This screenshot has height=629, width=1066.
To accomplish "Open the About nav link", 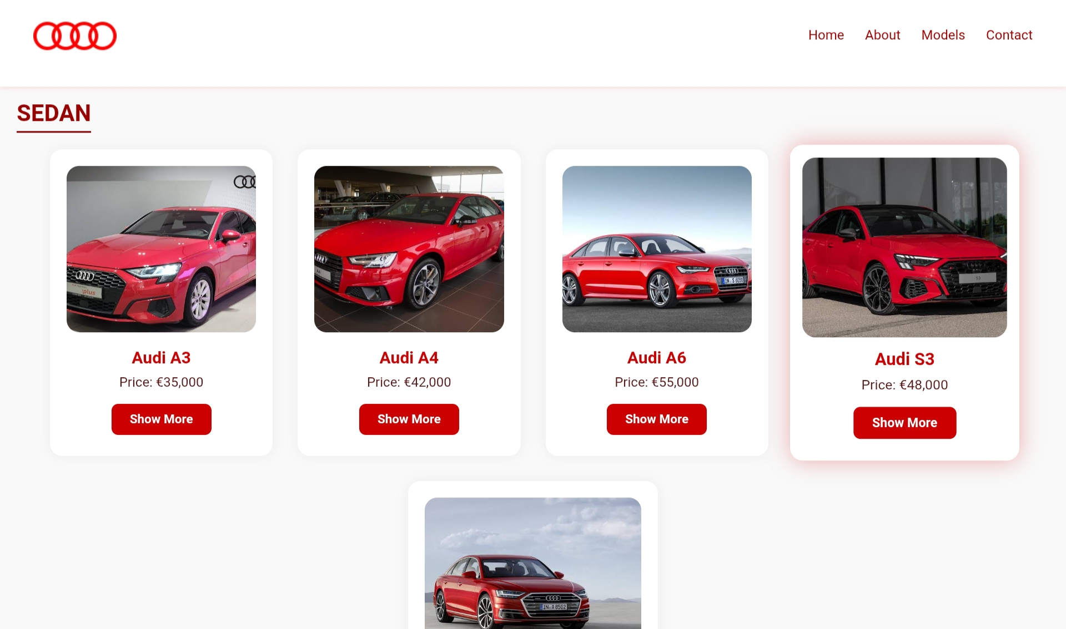I will pos(882,35).
